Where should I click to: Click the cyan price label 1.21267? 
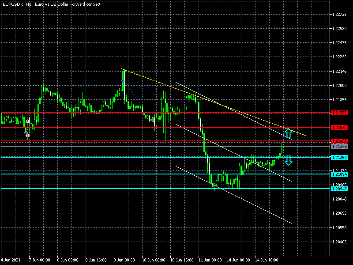339,158
